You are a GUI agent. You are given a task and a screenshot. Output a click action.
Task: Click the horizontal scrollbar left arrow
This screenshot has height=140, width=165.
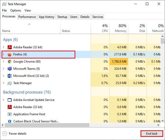click(x=3, y=125)
